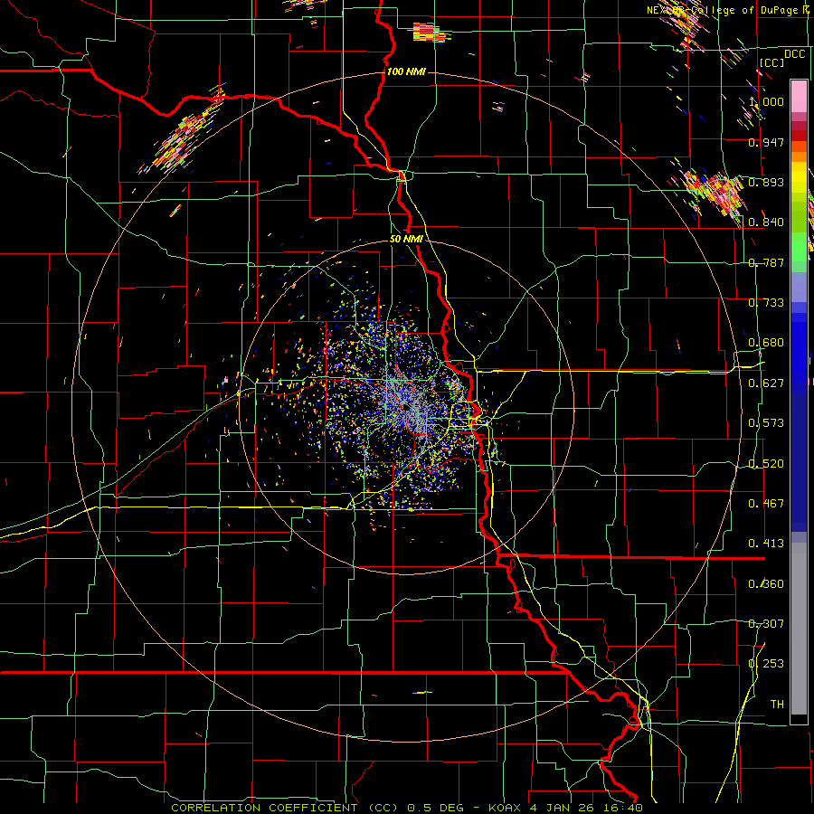
Task: Click the "TH" label at the scale's bottom
Action: point(777,705)
